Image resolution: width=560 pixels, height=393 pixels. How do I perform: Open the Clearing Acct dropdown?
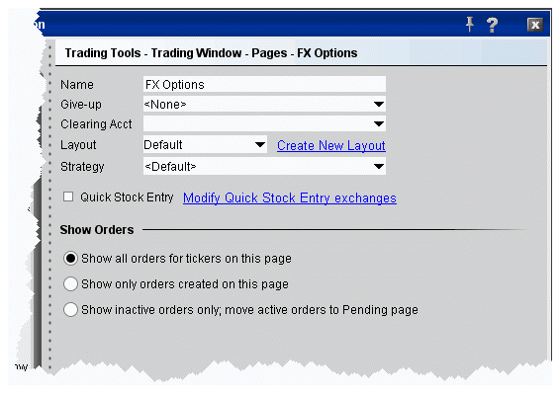(x=379, y=124)
